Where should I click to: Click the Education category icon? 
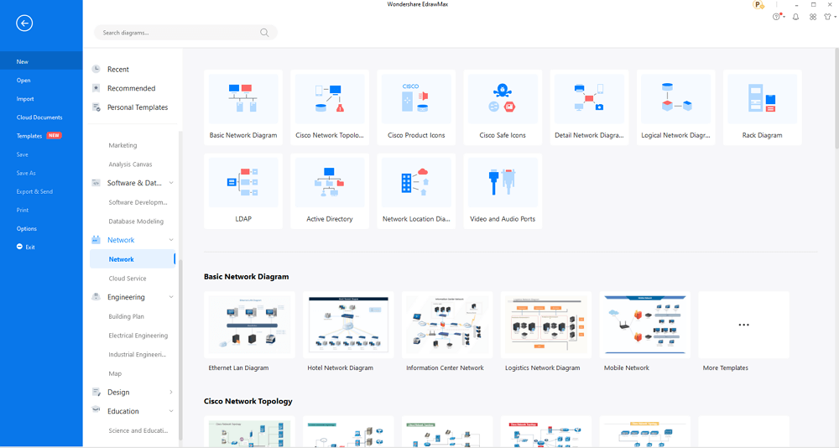click(96, 410)
